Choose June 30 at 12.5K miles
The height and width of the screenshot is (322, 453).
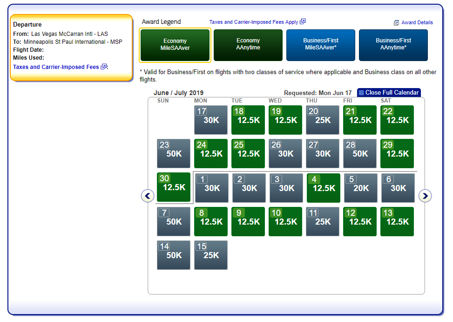point(174,187)
